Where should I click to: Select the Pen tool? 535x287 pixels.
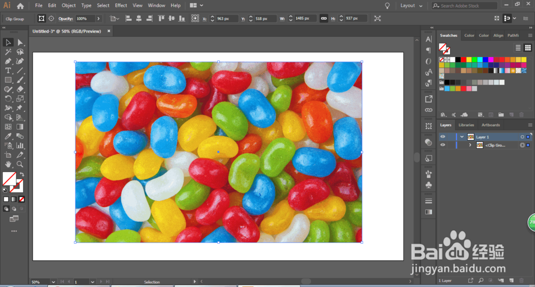(8, 61)
